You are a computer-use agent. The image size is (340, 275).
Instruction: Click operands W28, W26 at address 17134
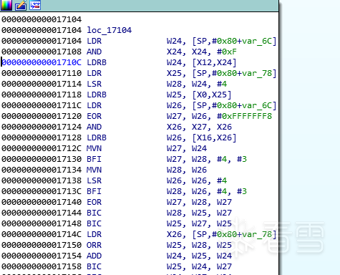pyautogui.click(x=187, y=170)
